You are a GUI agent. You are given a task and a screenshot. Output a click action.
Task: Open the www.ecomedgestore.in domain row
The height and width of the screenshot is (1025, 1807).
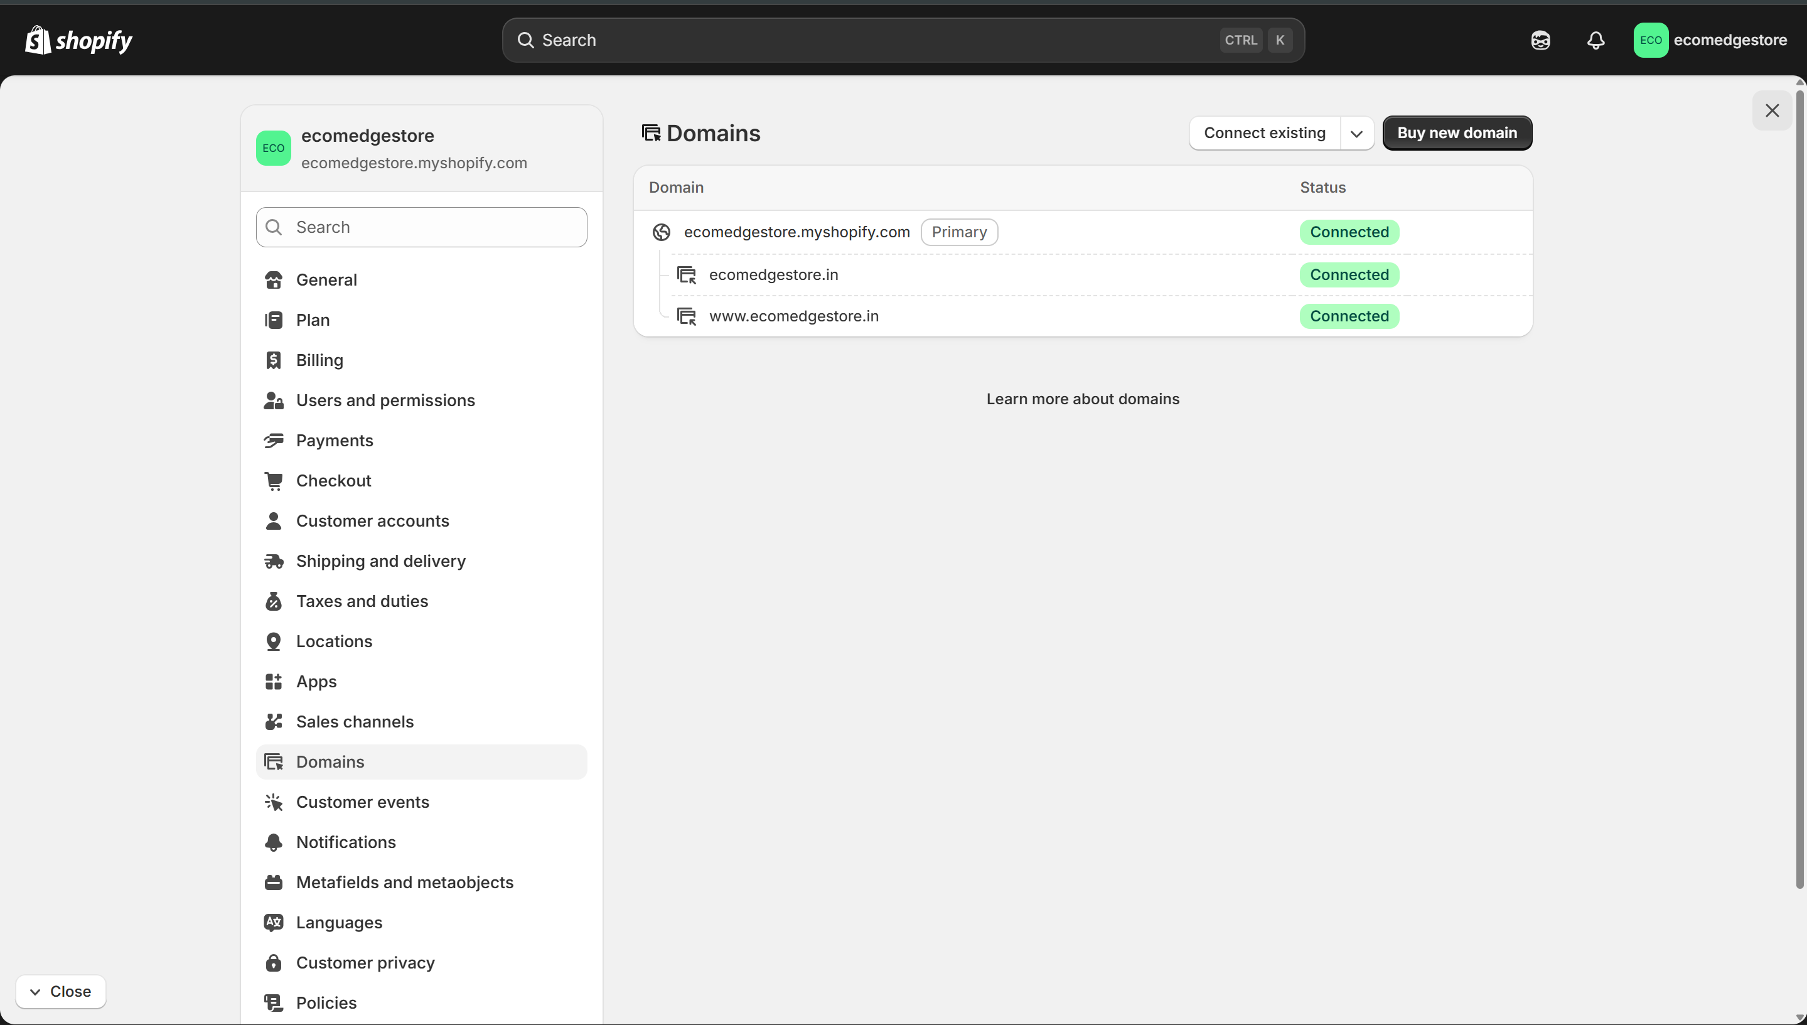pos(793,316)
